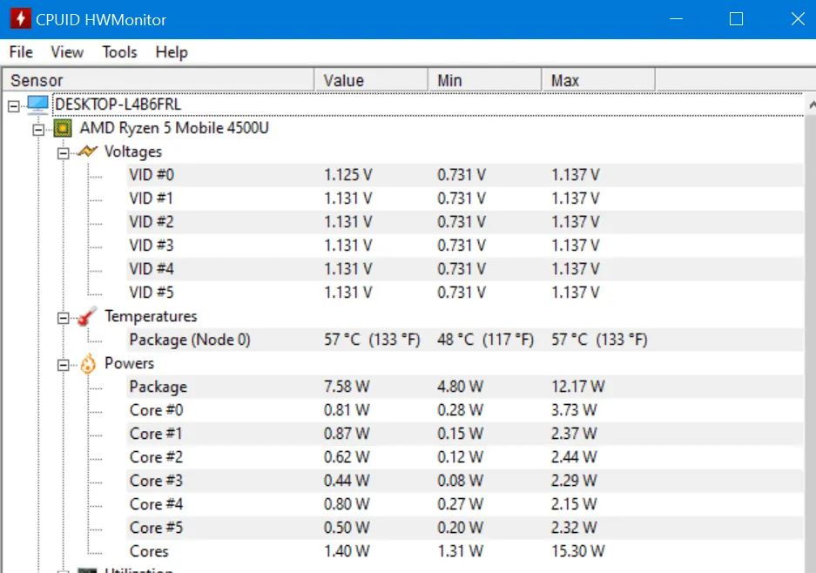Collapse the Temperatures section
816x573 pixels.
point(63,318)
